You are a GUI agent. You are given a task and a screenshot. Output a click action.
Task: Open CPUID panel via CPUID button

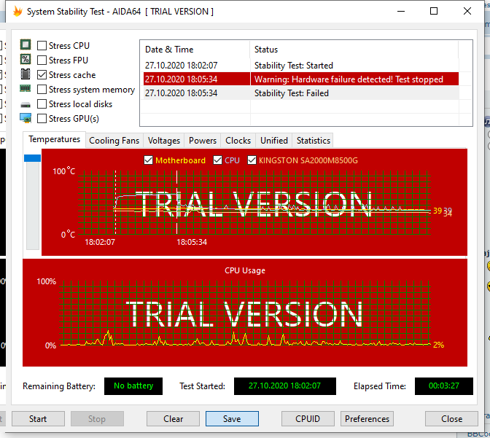308,418
